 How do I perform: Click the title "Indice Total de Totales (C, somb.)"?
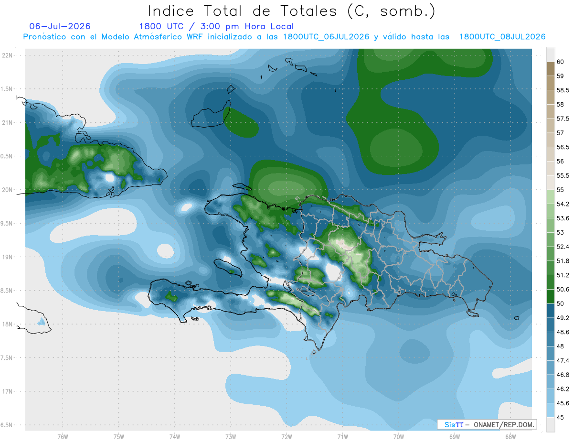pos(291,11)
